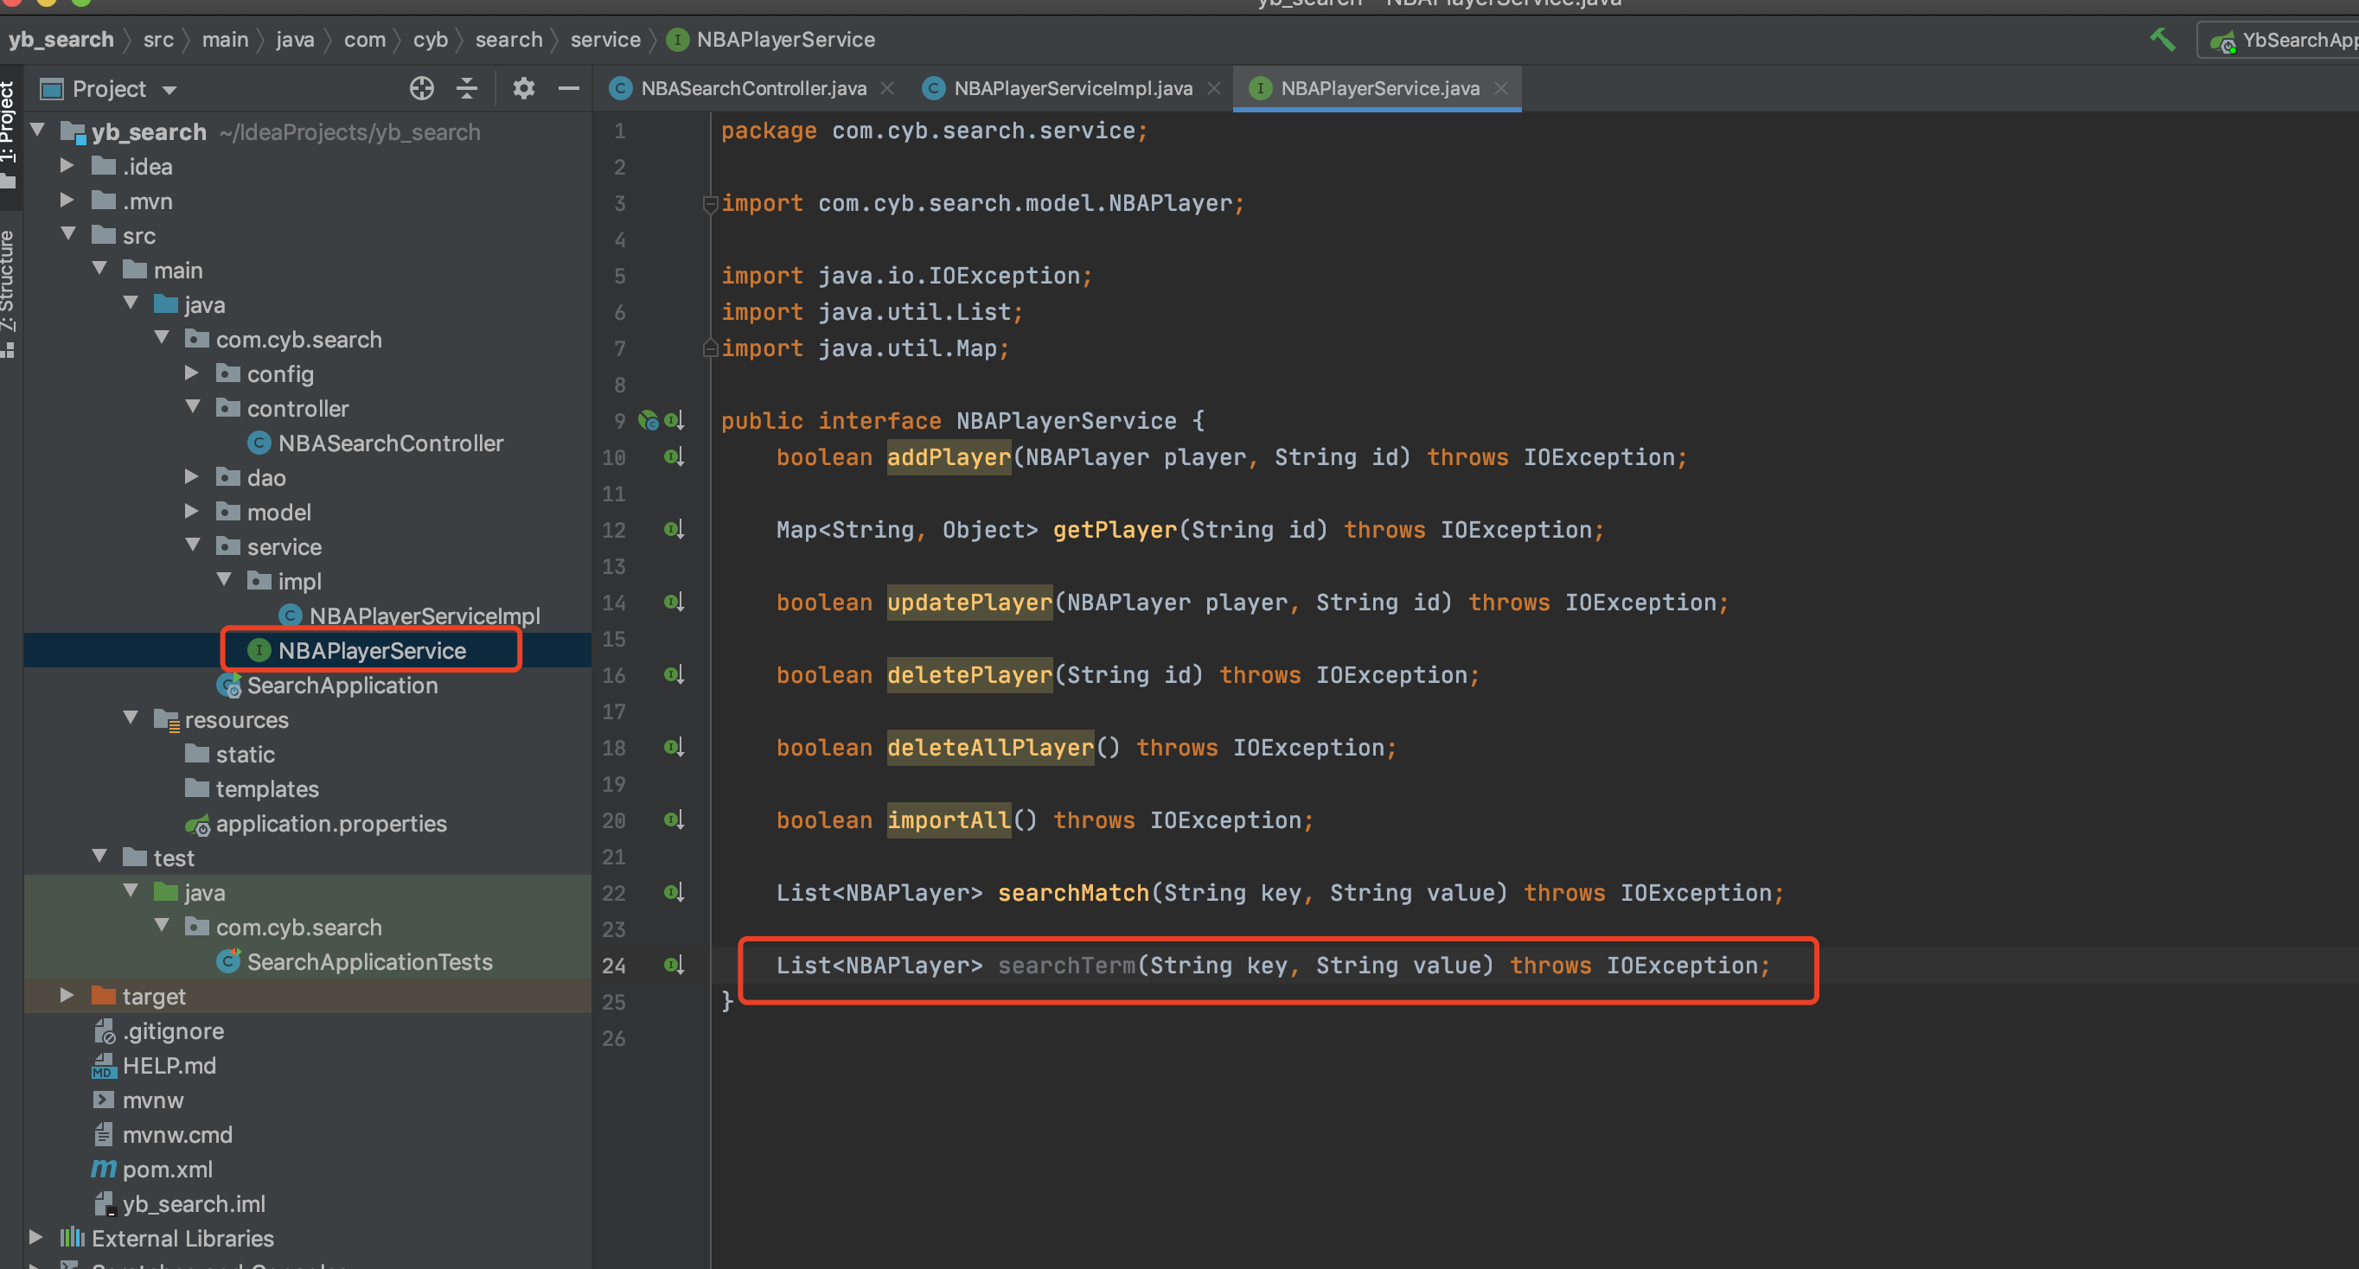Select SearchApplicationTests in tree
The width and height of the screenshot is (2359, 1269).
point(369,961)
